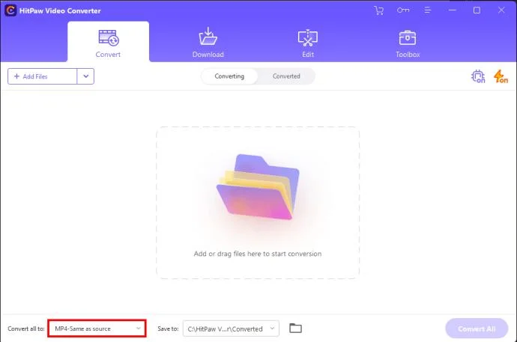Click the key registration icon
The height and width of the screenshot is (342, 517).
tap(403, 10)
